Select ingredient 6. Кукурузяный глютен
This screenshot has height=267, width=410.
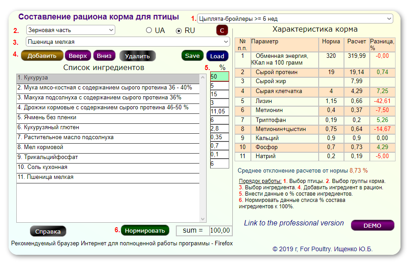click(108, 128)
